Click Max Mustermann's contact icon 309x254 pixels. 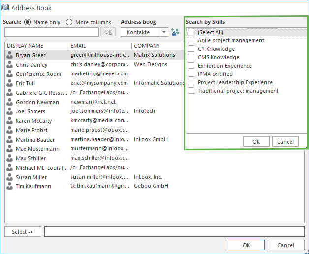point(9,149)
